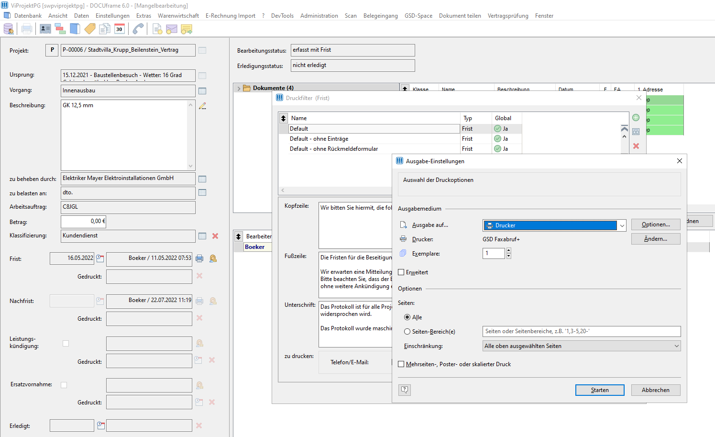The image size is (715, 437).
Task: Click the envelope mail toolbar icon
Action: [x=172, y=29]
